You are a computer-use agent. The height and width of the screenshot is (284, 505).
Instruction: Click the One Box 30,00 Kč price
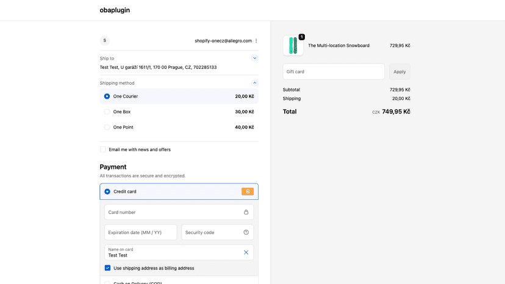click(x=245, y=112)
